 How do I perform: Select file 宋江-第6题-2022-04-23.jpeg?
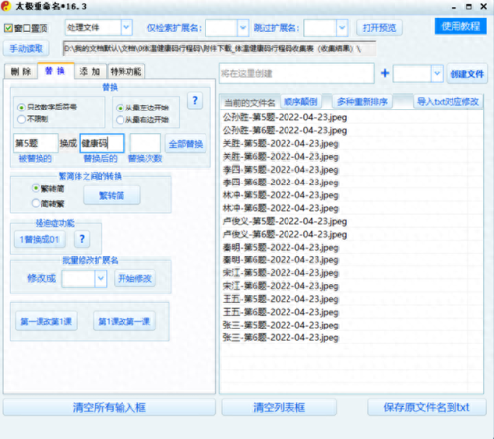click(281, 286)
